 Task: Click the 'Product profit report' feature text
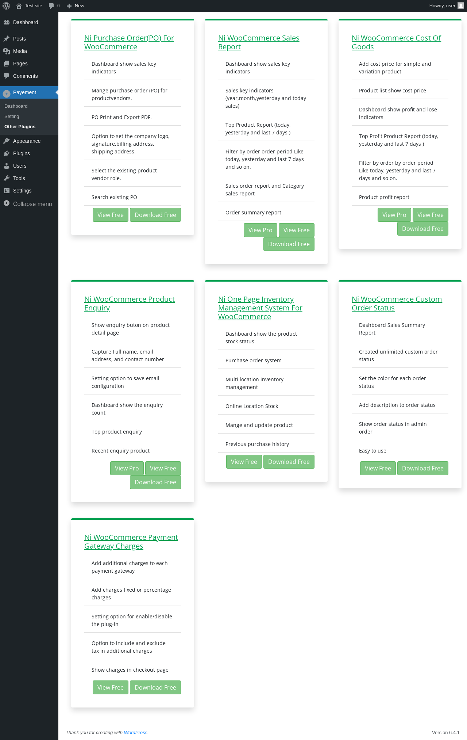pos(384,197)
